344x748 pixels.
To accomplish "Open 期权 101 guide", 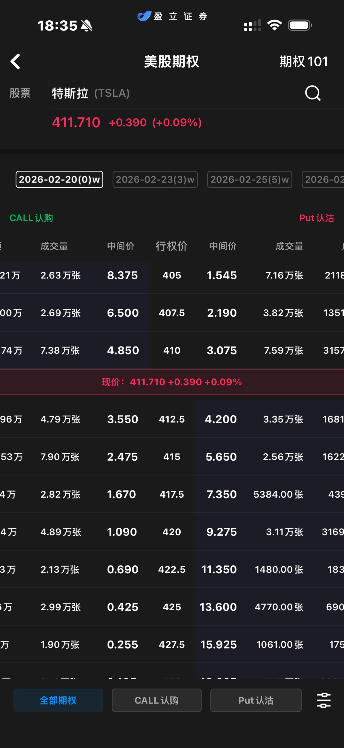I will pos(303,62).
